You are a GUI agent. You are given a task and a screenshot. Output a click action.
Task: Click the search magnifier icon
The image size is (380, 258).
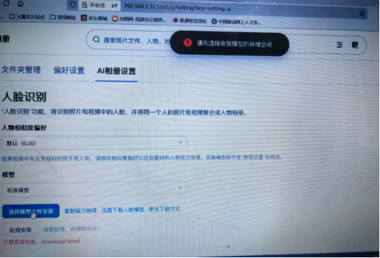tap(96, 39)
